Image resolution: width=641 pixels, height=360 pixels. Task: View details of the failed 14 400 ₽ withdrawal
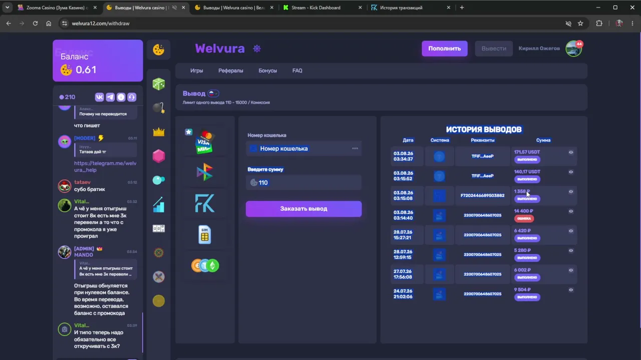point(571,211)
